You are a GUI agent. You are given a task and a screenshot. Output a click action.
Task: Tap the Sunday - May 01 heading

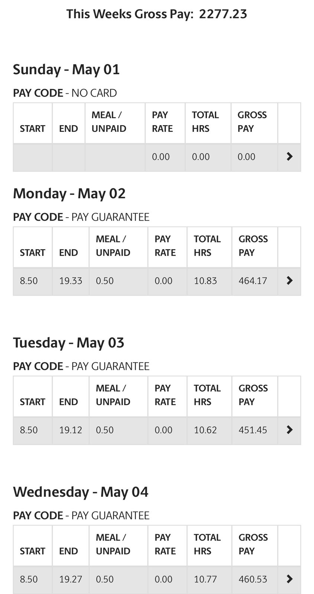click(x=67, y=69)
